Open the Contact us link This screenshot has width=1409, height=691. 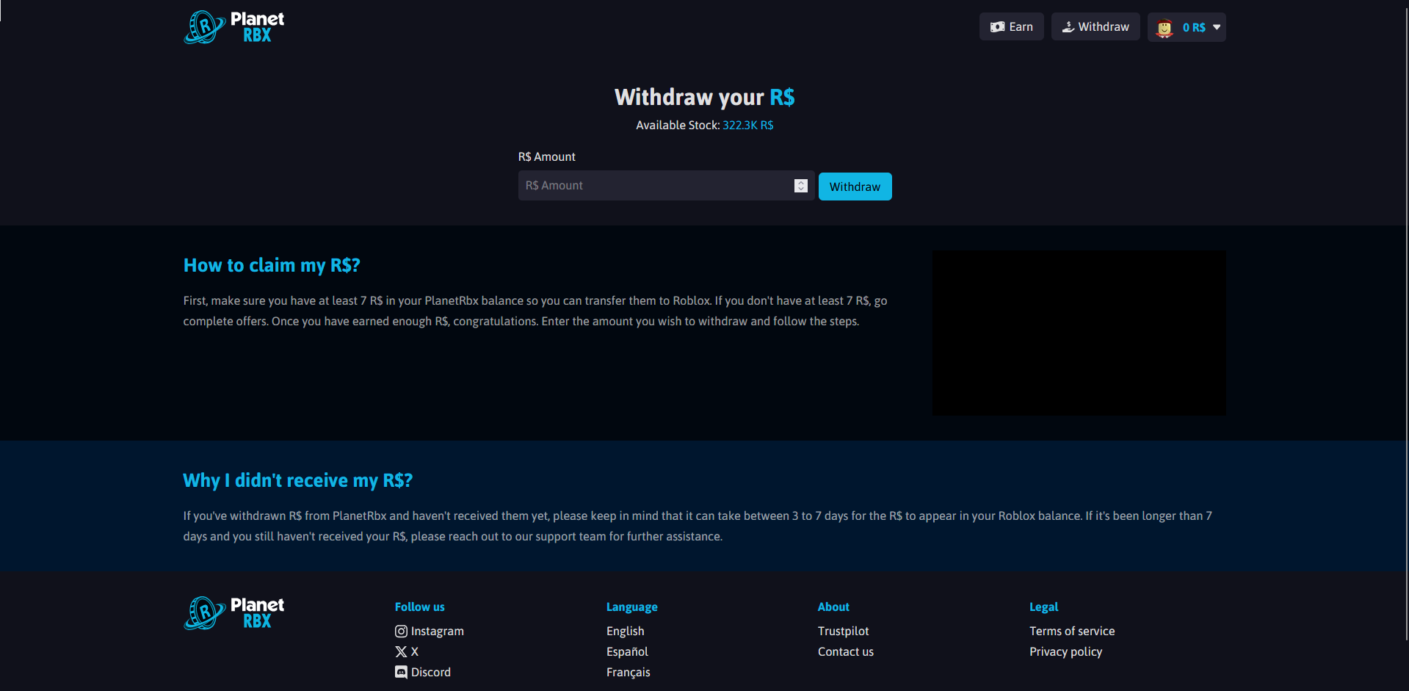point(846,651)
